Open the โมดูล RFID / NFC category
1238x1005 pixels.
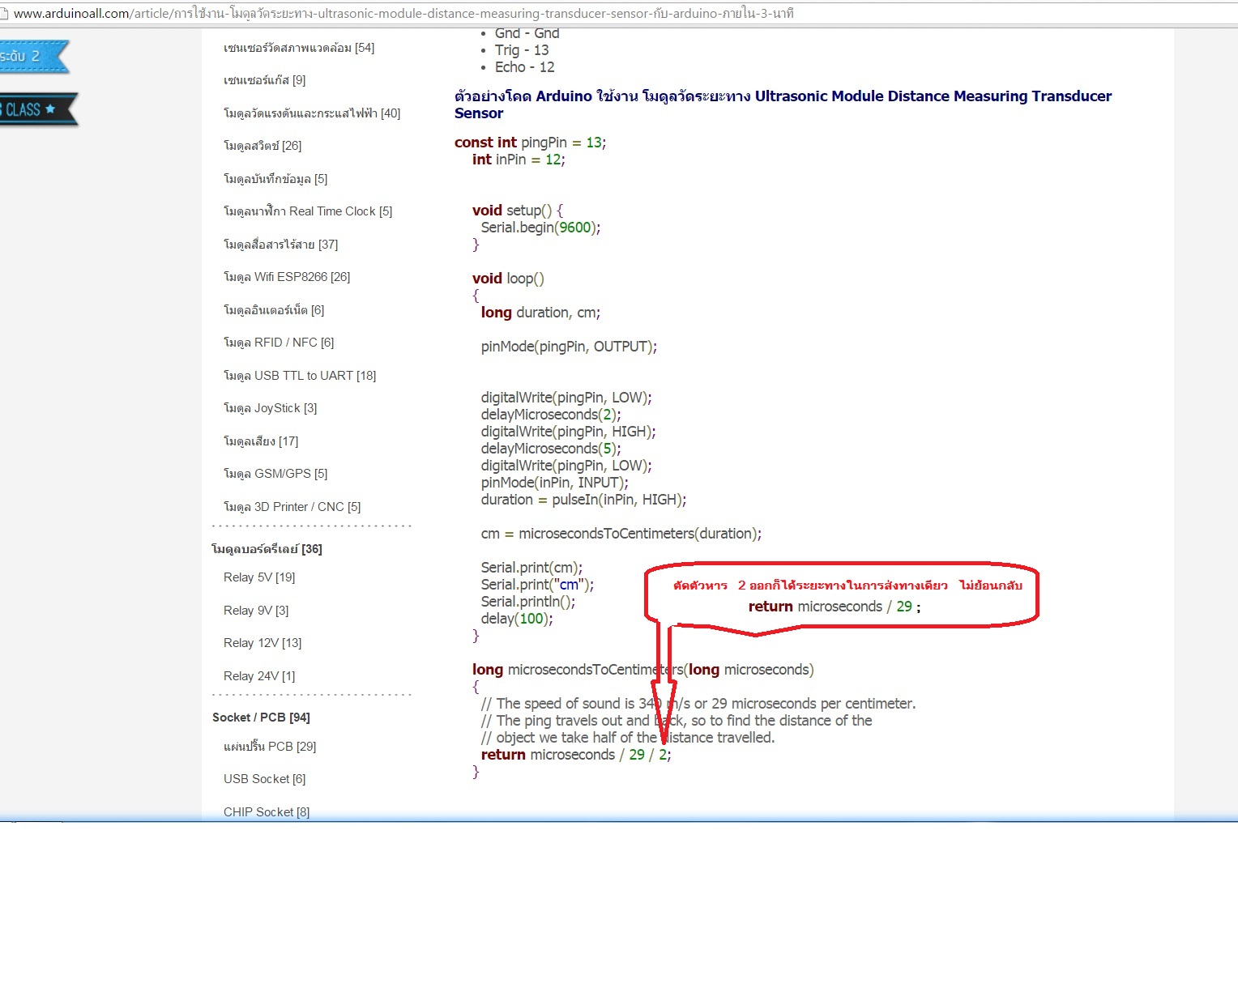coord(278,343)
